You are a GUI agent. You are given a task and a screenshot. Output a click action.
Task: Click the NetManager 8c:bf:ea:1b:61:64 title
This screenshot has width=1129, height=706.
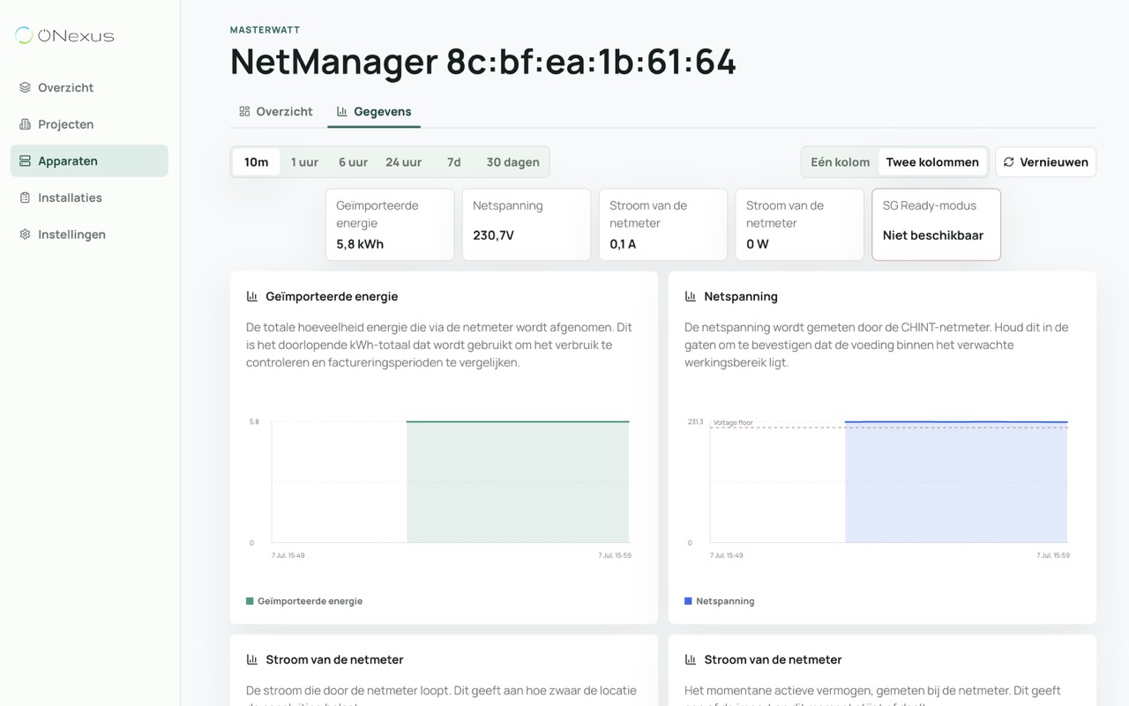coord(483,62)
